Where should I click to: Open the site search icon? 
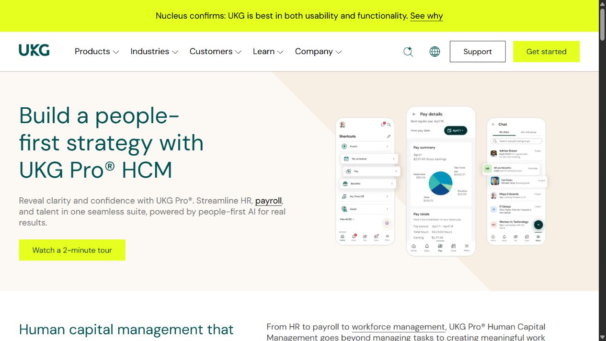pos(408,52)
